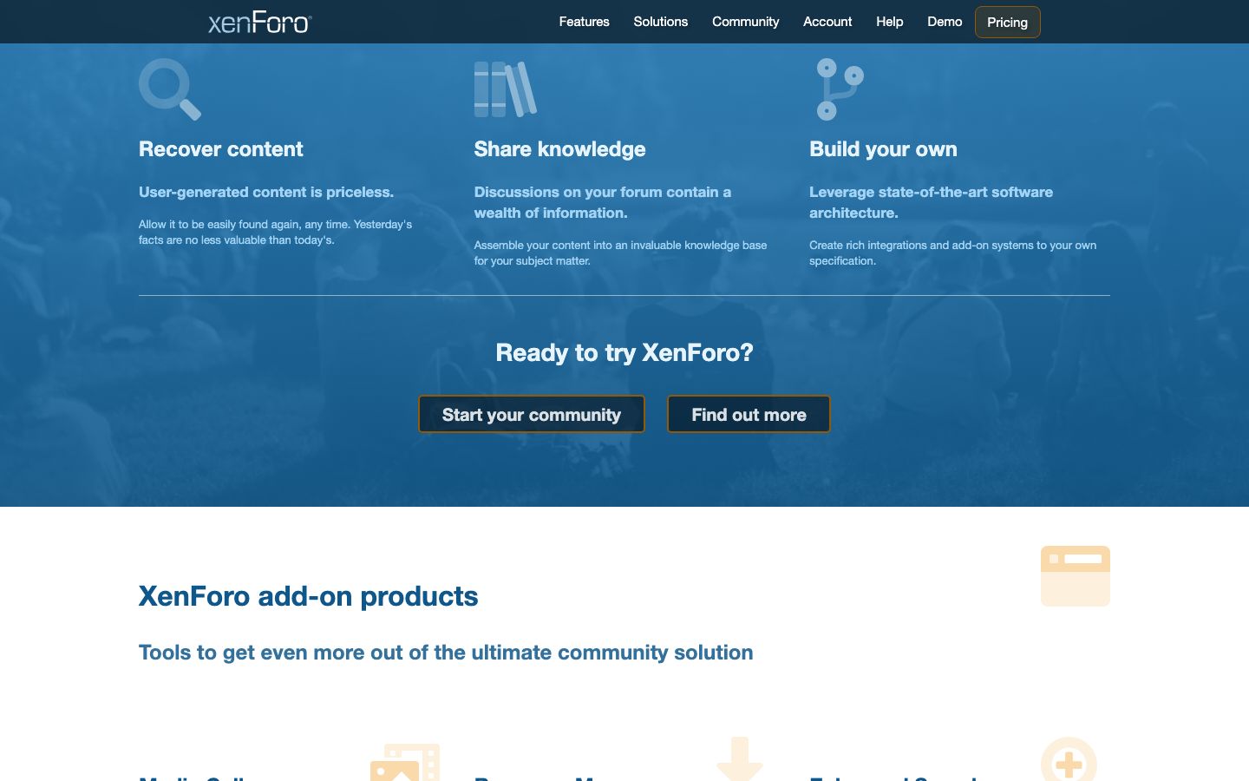Click the books Share knowledge icon

coord(506,89)
